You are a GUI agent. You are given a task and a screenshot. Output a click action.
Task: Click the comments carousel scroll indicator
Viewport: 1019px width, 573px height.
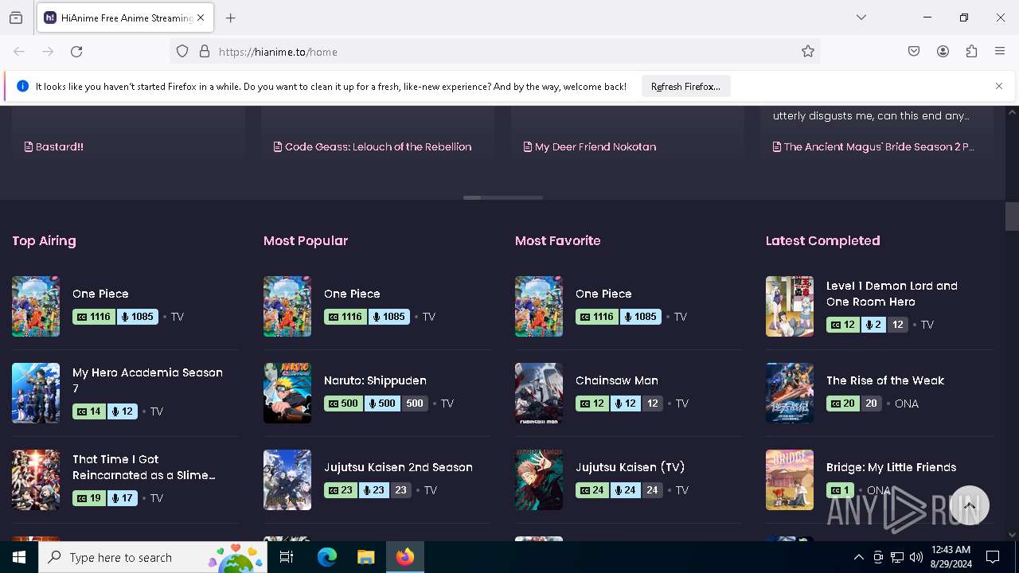point(503,197)
